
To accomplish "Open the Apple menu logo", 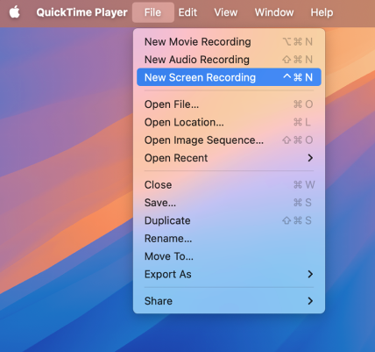I will 15,12.
